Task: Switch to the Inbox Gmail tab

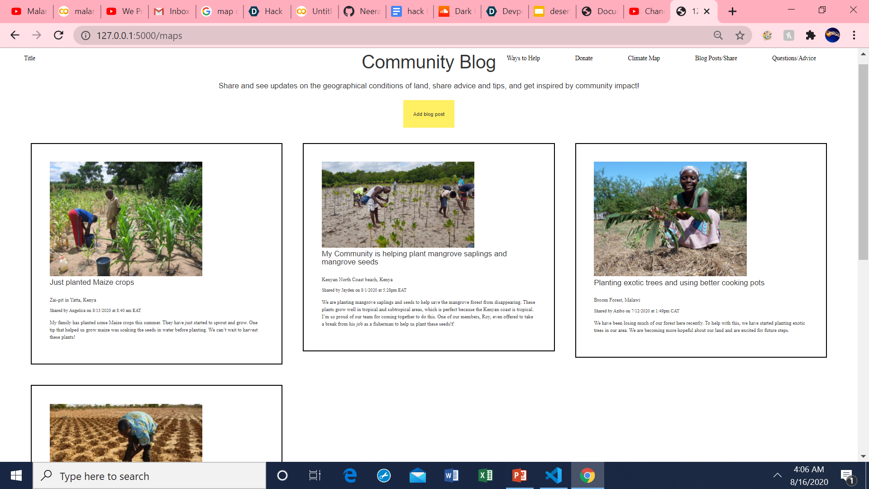Action: 172,11
